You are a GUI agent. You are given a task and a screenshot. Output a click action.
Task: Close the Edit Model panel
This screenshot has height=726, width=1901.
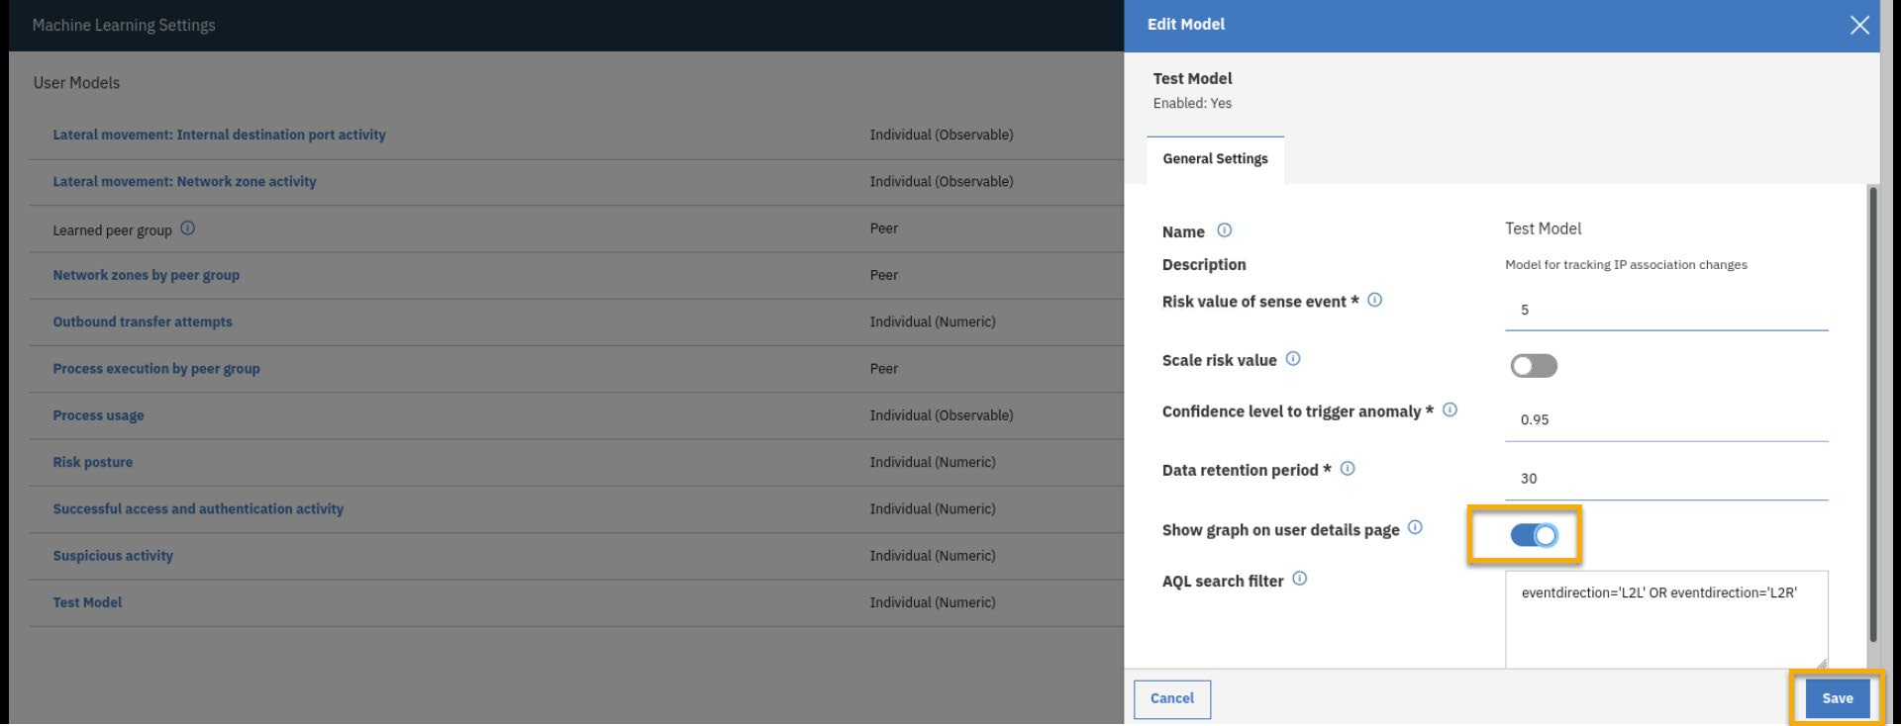pos(1859,25)
